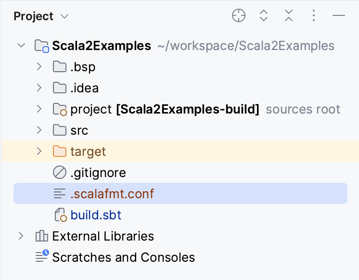Screen dimensions: 359x280
Task: Expand External Libraries node
Action: point(21,236)
